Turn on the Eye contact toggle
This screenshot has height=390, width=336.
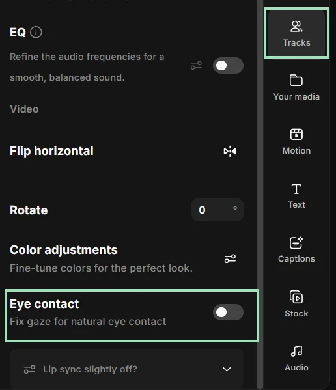(228, 312)
